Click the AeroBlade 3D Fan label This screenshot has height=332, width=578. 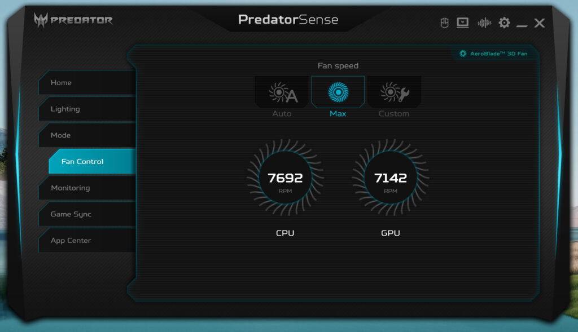tap(499, 54)
